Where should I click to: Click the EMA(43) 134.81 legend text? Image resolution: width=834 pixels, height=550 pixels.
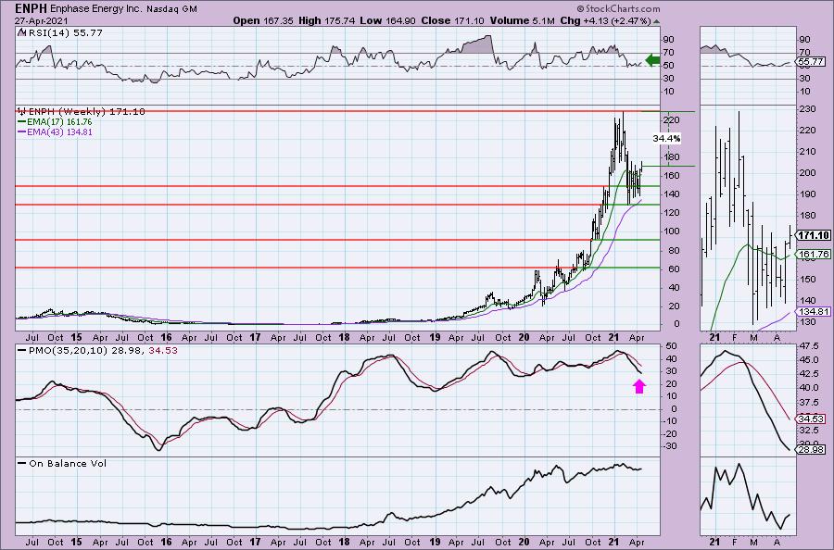(59, 131)
